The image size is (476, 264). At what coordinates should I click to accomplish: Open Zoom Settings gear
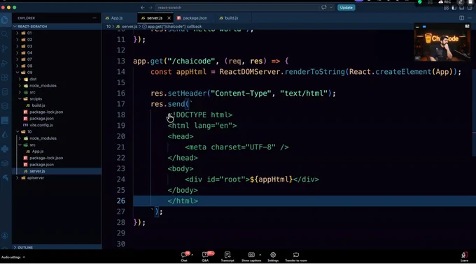273,256
